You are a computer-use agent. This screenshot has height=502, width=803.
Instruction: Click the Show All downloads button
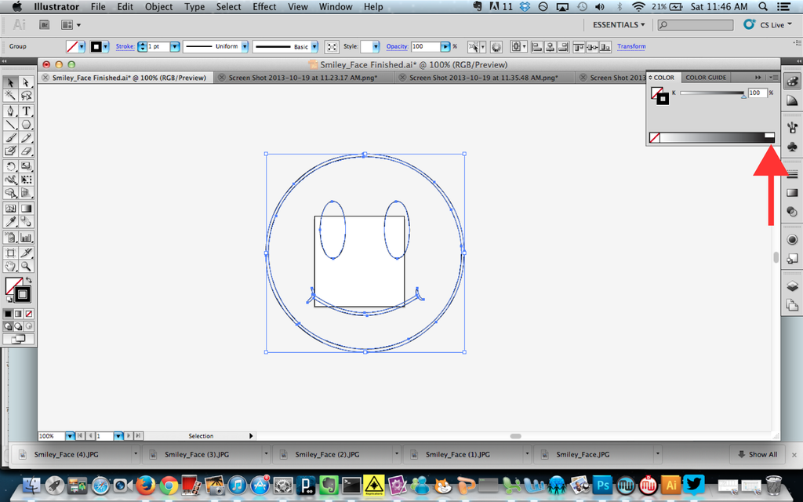click(758, 454)
